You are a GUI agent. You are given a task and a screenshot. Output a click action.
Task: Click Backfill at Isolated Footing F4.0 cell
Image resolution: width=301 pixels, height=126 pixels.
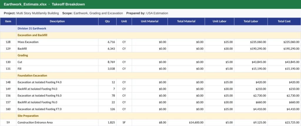[x=57, y=89]
